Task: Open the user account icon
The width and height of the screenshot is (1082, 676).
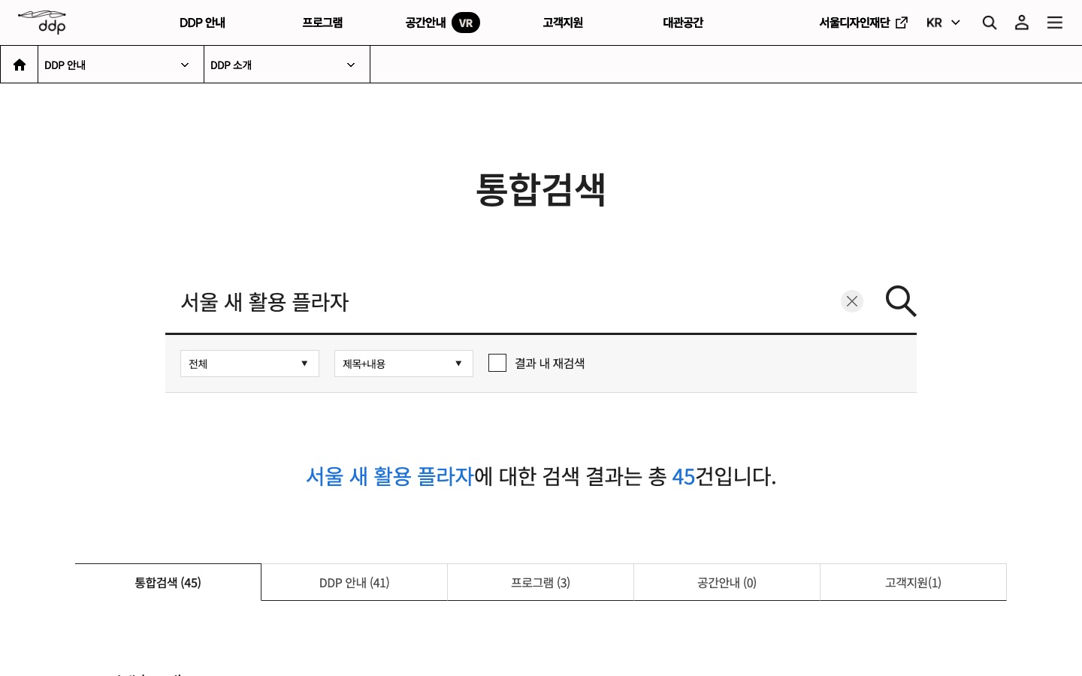Action: (1022, 23)
